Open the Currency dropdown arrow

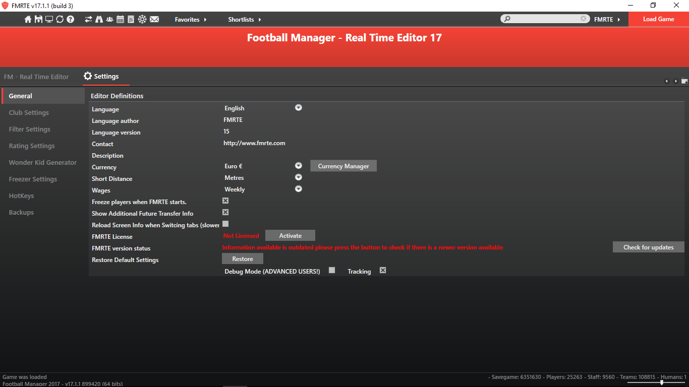click(299, 165)
